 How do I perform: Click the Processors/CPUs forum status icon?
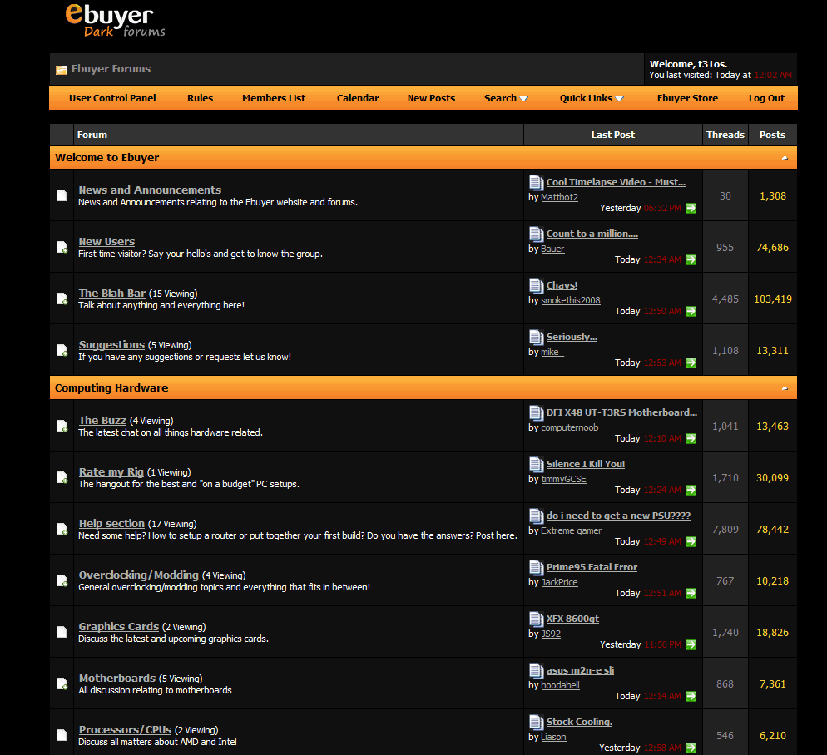(x=62, y=735)
